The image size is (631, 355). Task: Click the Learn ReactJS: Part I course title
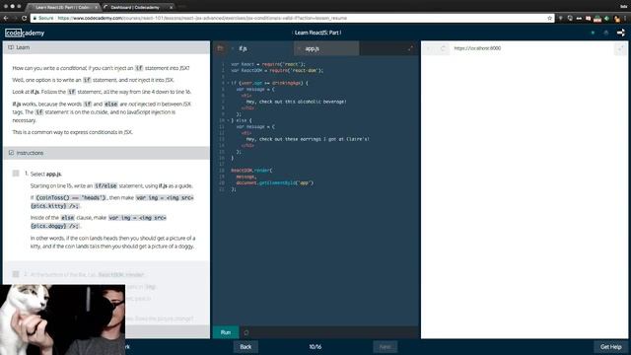[317, 33]
